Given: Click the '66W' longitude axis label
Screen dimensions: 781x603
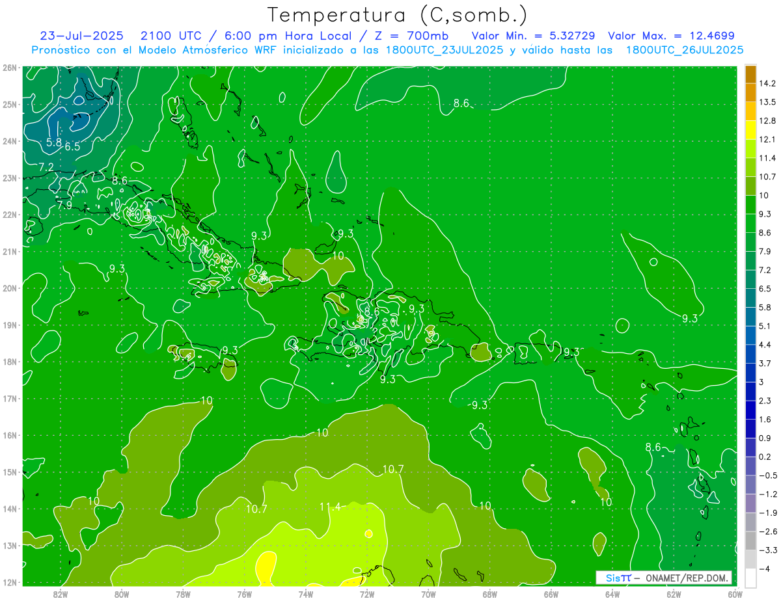Looking at the screenshot, I should click(551, 594).
